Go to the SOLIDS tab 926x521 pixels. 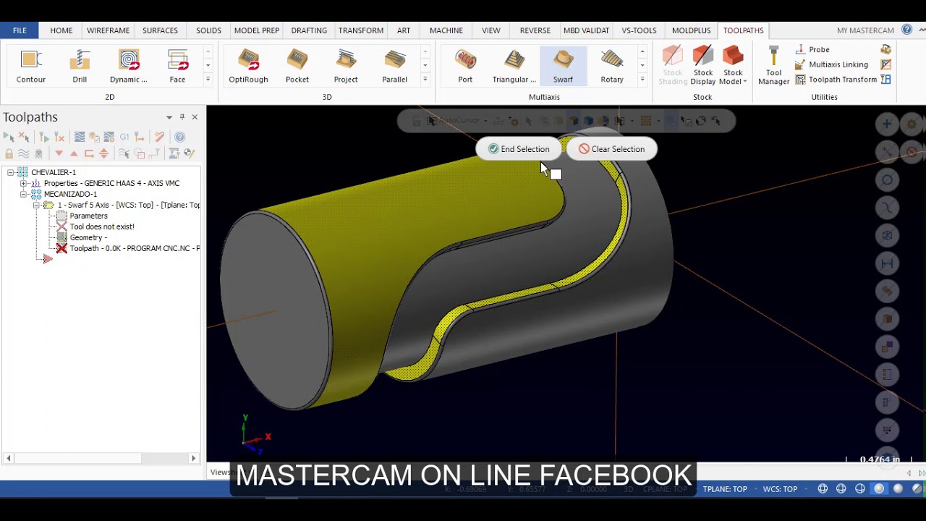(208, 30)
